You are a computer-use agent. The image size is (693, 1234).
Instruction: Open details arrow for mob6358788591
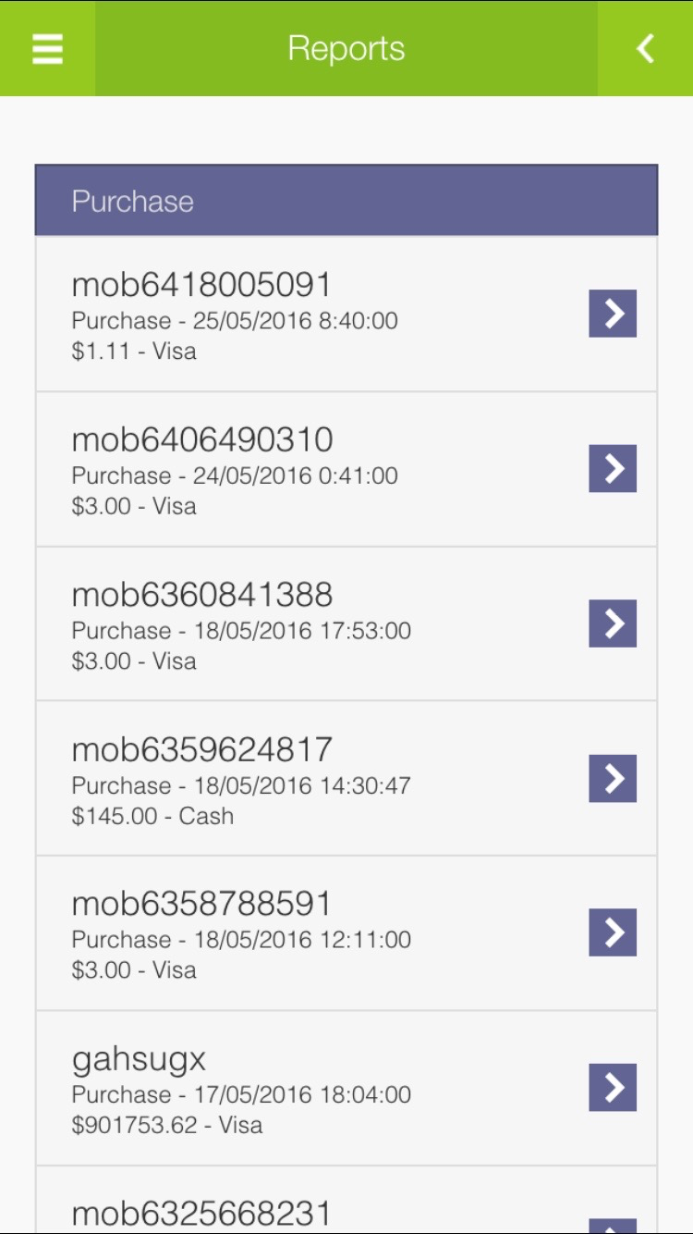coord(613,932)
